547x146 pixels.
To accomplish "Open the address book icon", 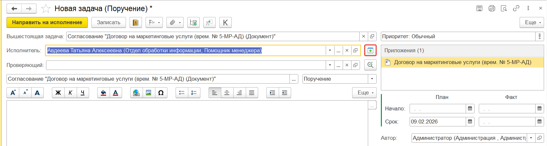I will tap(135, 23).
